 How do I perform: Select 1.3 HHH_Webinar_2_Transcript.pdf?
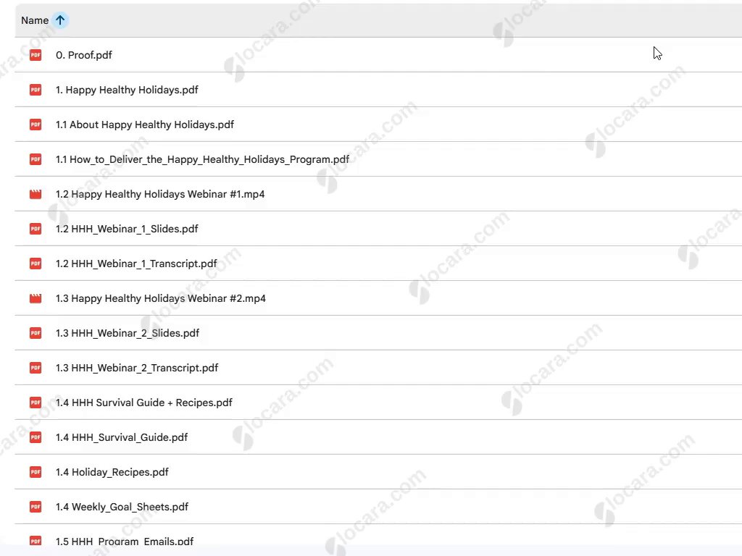click(137, 368)
